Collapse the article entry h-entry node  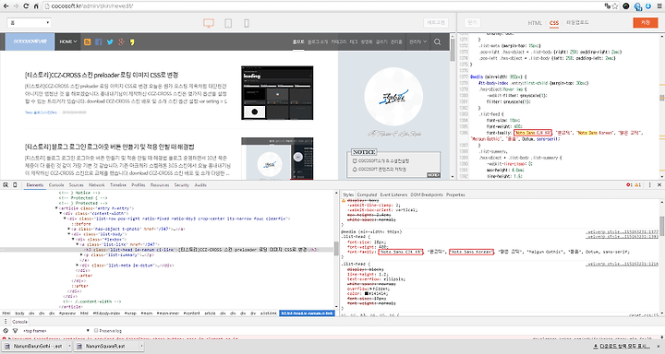click(x=56, y=208)
